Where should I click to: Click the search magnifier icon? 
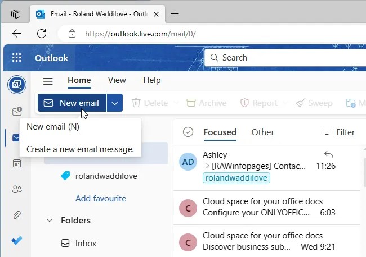(x=214, y=58)
